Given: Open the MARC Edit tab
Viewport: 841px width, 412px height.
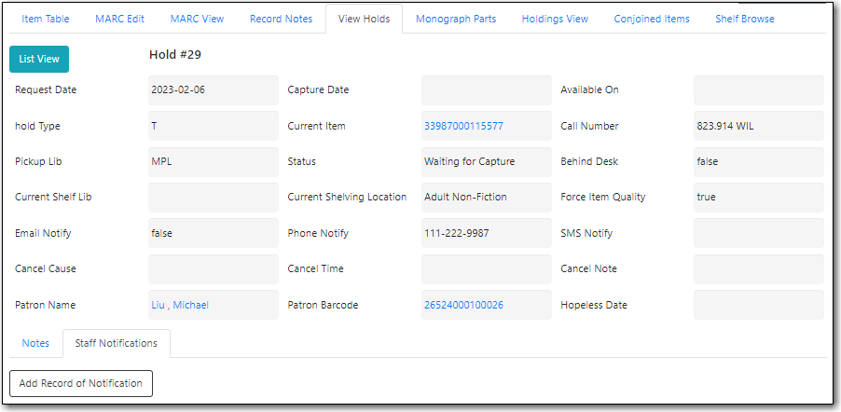Looking at the screenshot, I should (x=119, y=19).
